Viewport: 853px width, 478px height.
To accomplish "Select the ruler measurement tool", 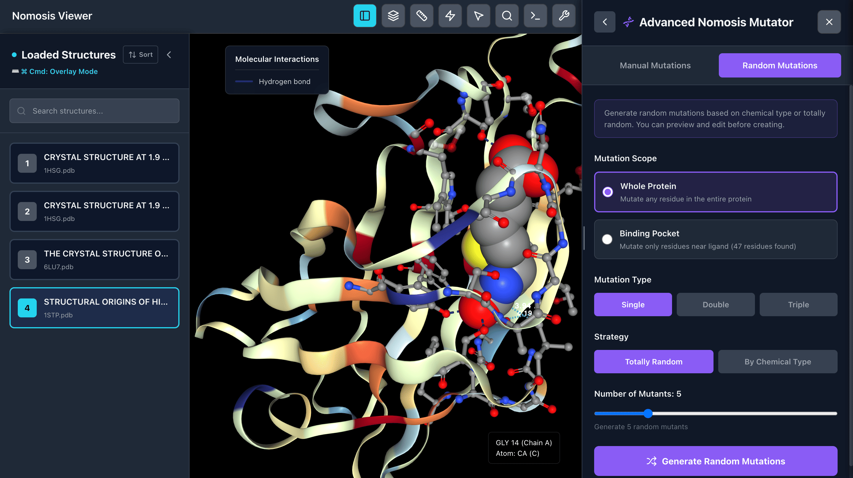I will [421, 16].
